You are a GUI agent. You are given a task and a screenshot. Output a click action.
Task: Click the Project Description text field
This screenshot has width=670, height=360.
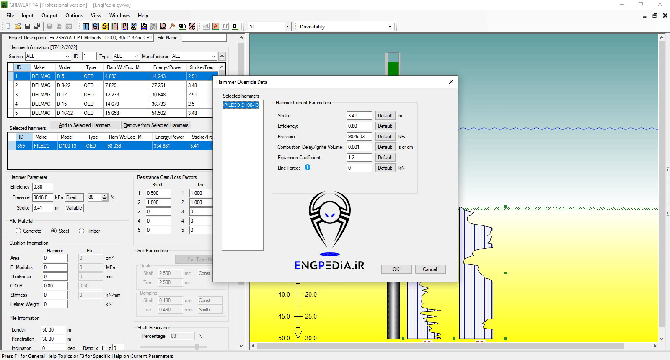tap(101, 38)
